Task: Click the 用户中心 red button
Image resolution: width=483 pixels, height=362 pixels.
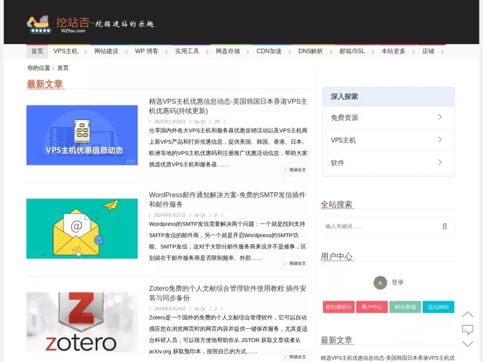Action: click(x=372, y=307)
